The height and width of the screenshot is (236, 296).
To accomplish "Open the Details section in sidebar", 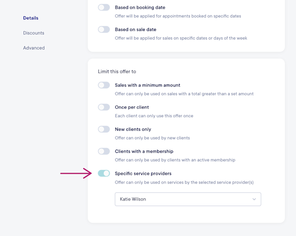I will (x=31, y=18).
